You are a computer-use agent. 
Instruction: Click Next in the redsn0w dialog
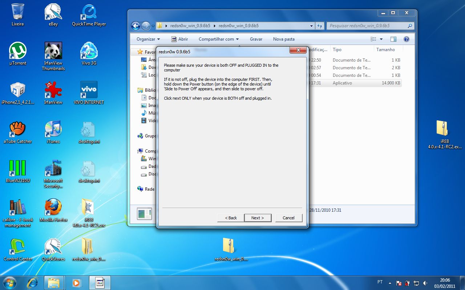click(257, 218)
